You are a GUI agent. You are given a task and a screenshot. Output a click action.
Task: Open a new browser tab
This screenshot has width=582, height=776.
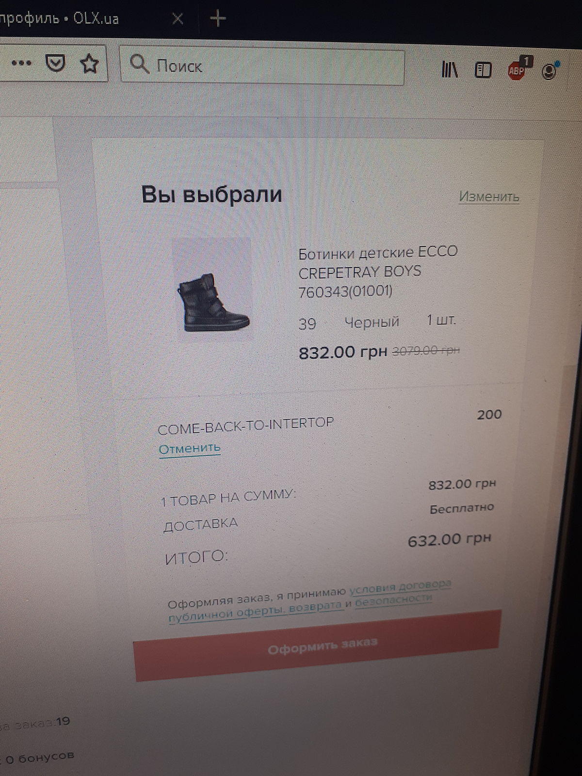tap(218, 18)
